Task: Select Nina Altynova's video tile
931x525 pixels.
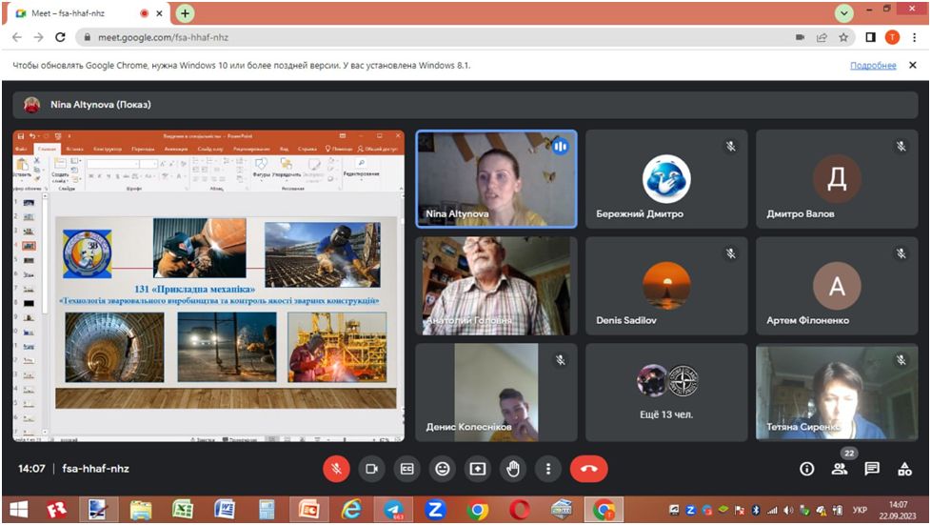Action: coord(496,179)
